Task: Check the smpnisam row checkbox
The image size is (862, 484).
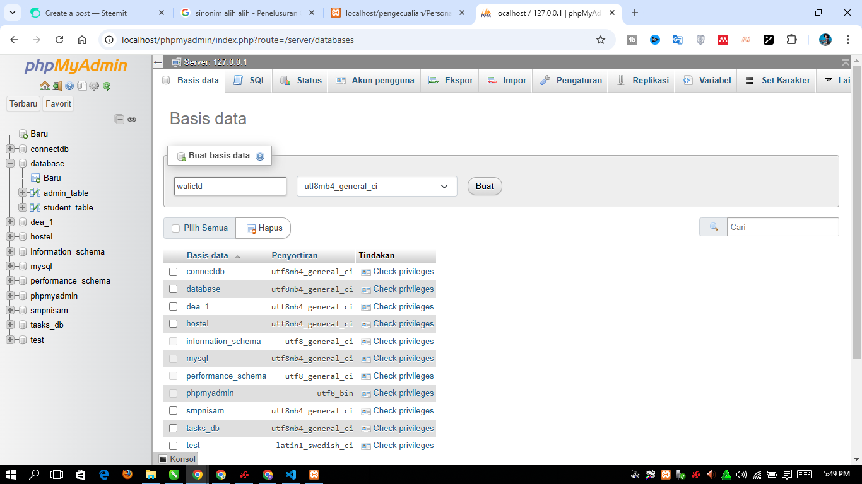Action: pos(174,411)
